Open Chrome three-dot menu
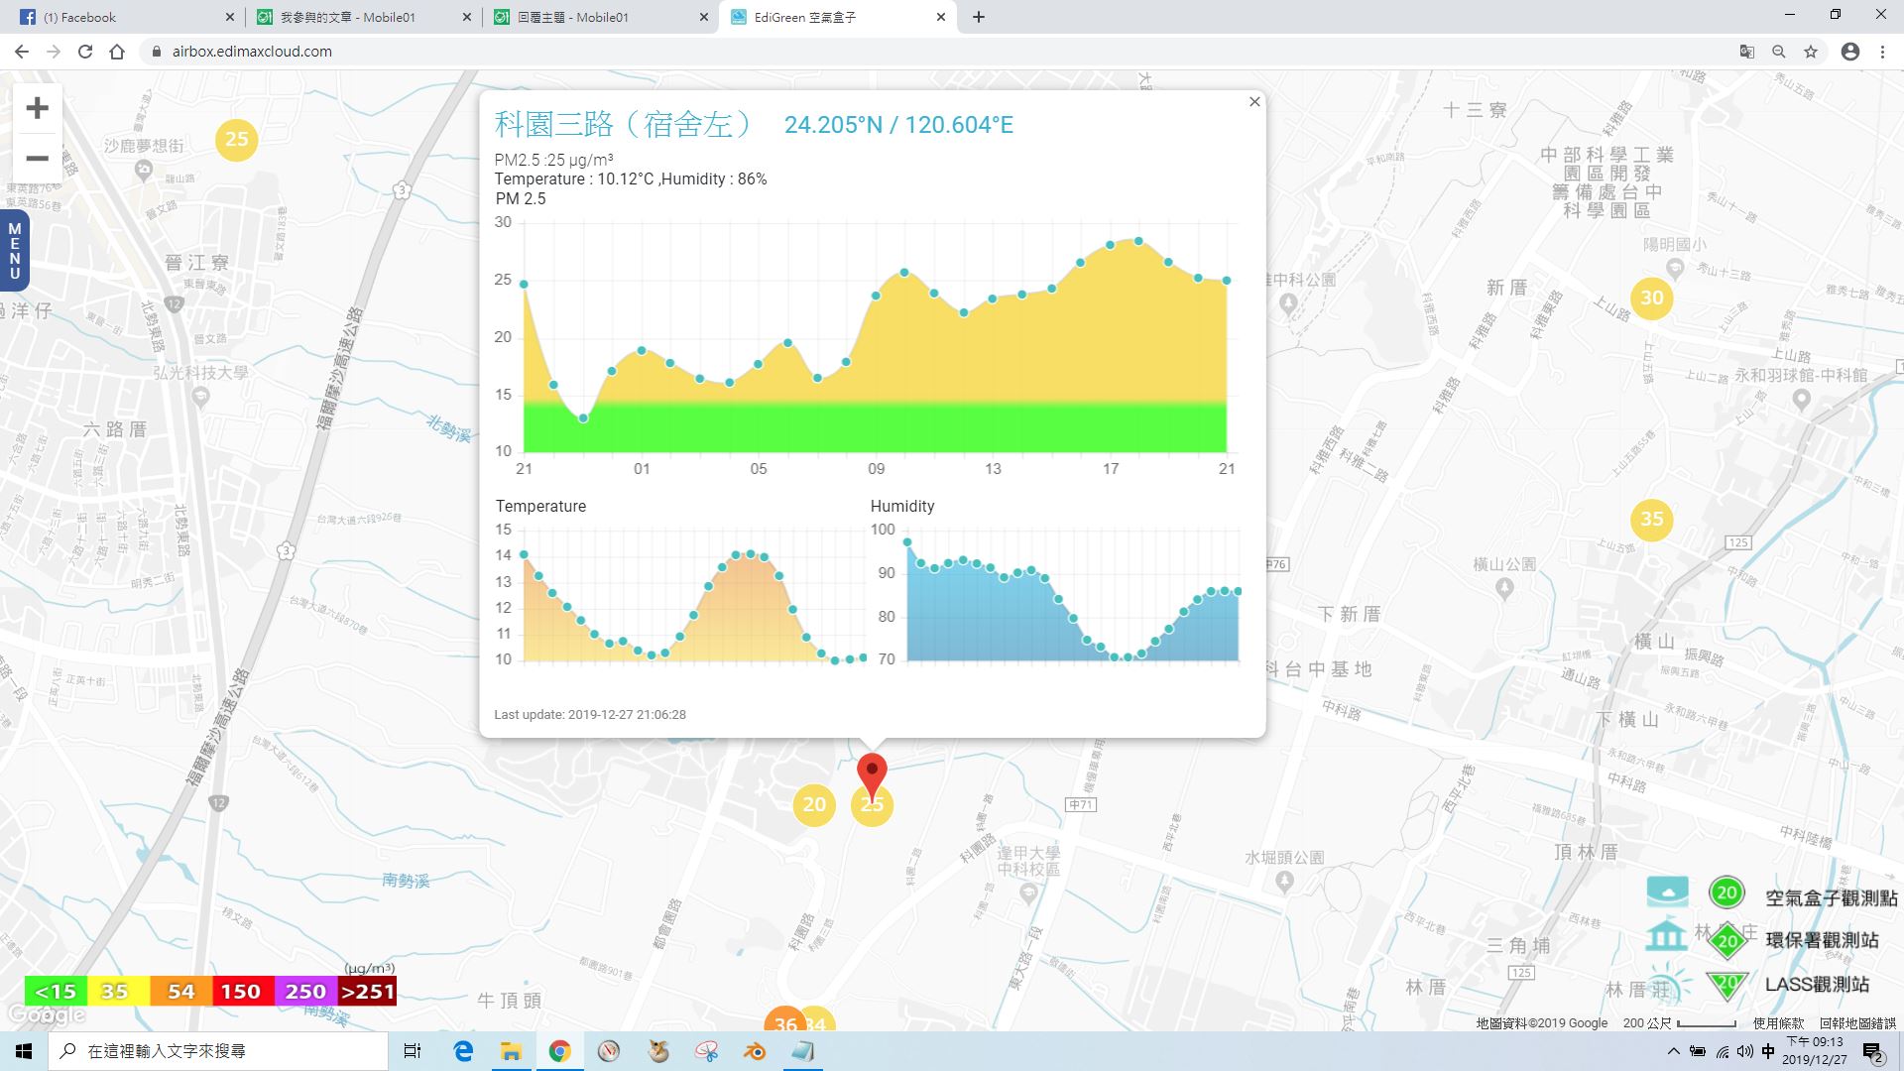The width and height of the screenshot is (1904, 1071). [1882, 52]
